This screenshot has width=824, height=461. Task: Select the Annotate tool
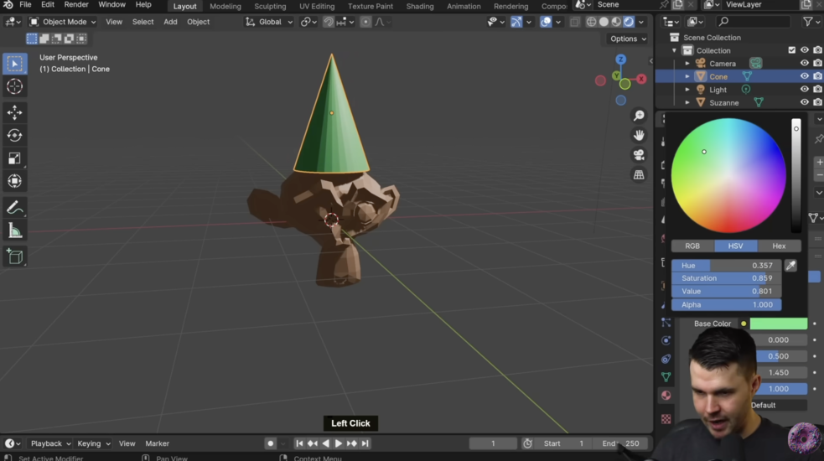pos(15,208)
